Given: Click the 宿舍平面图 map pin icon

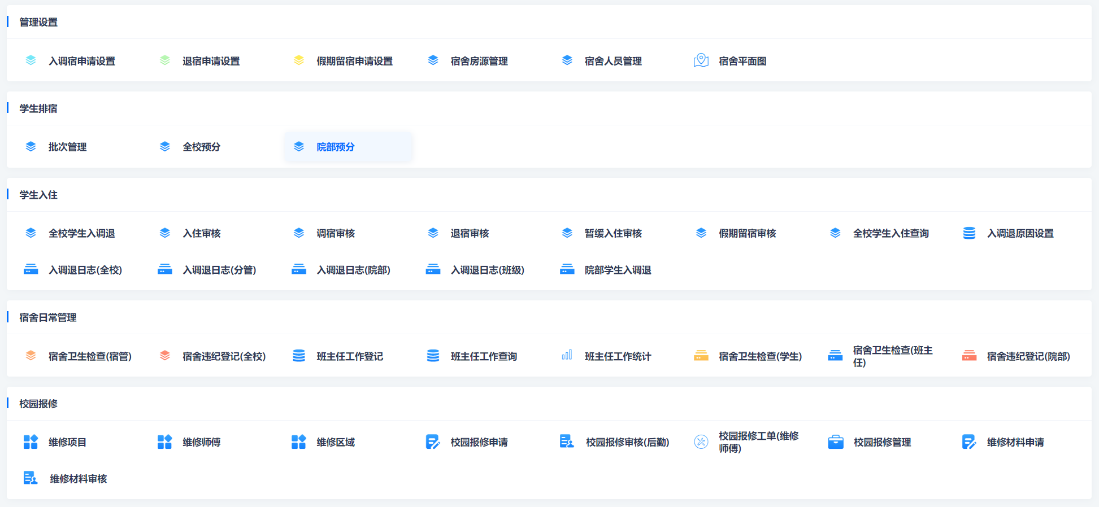Looking at the screenshot, I should pos(701,60).
